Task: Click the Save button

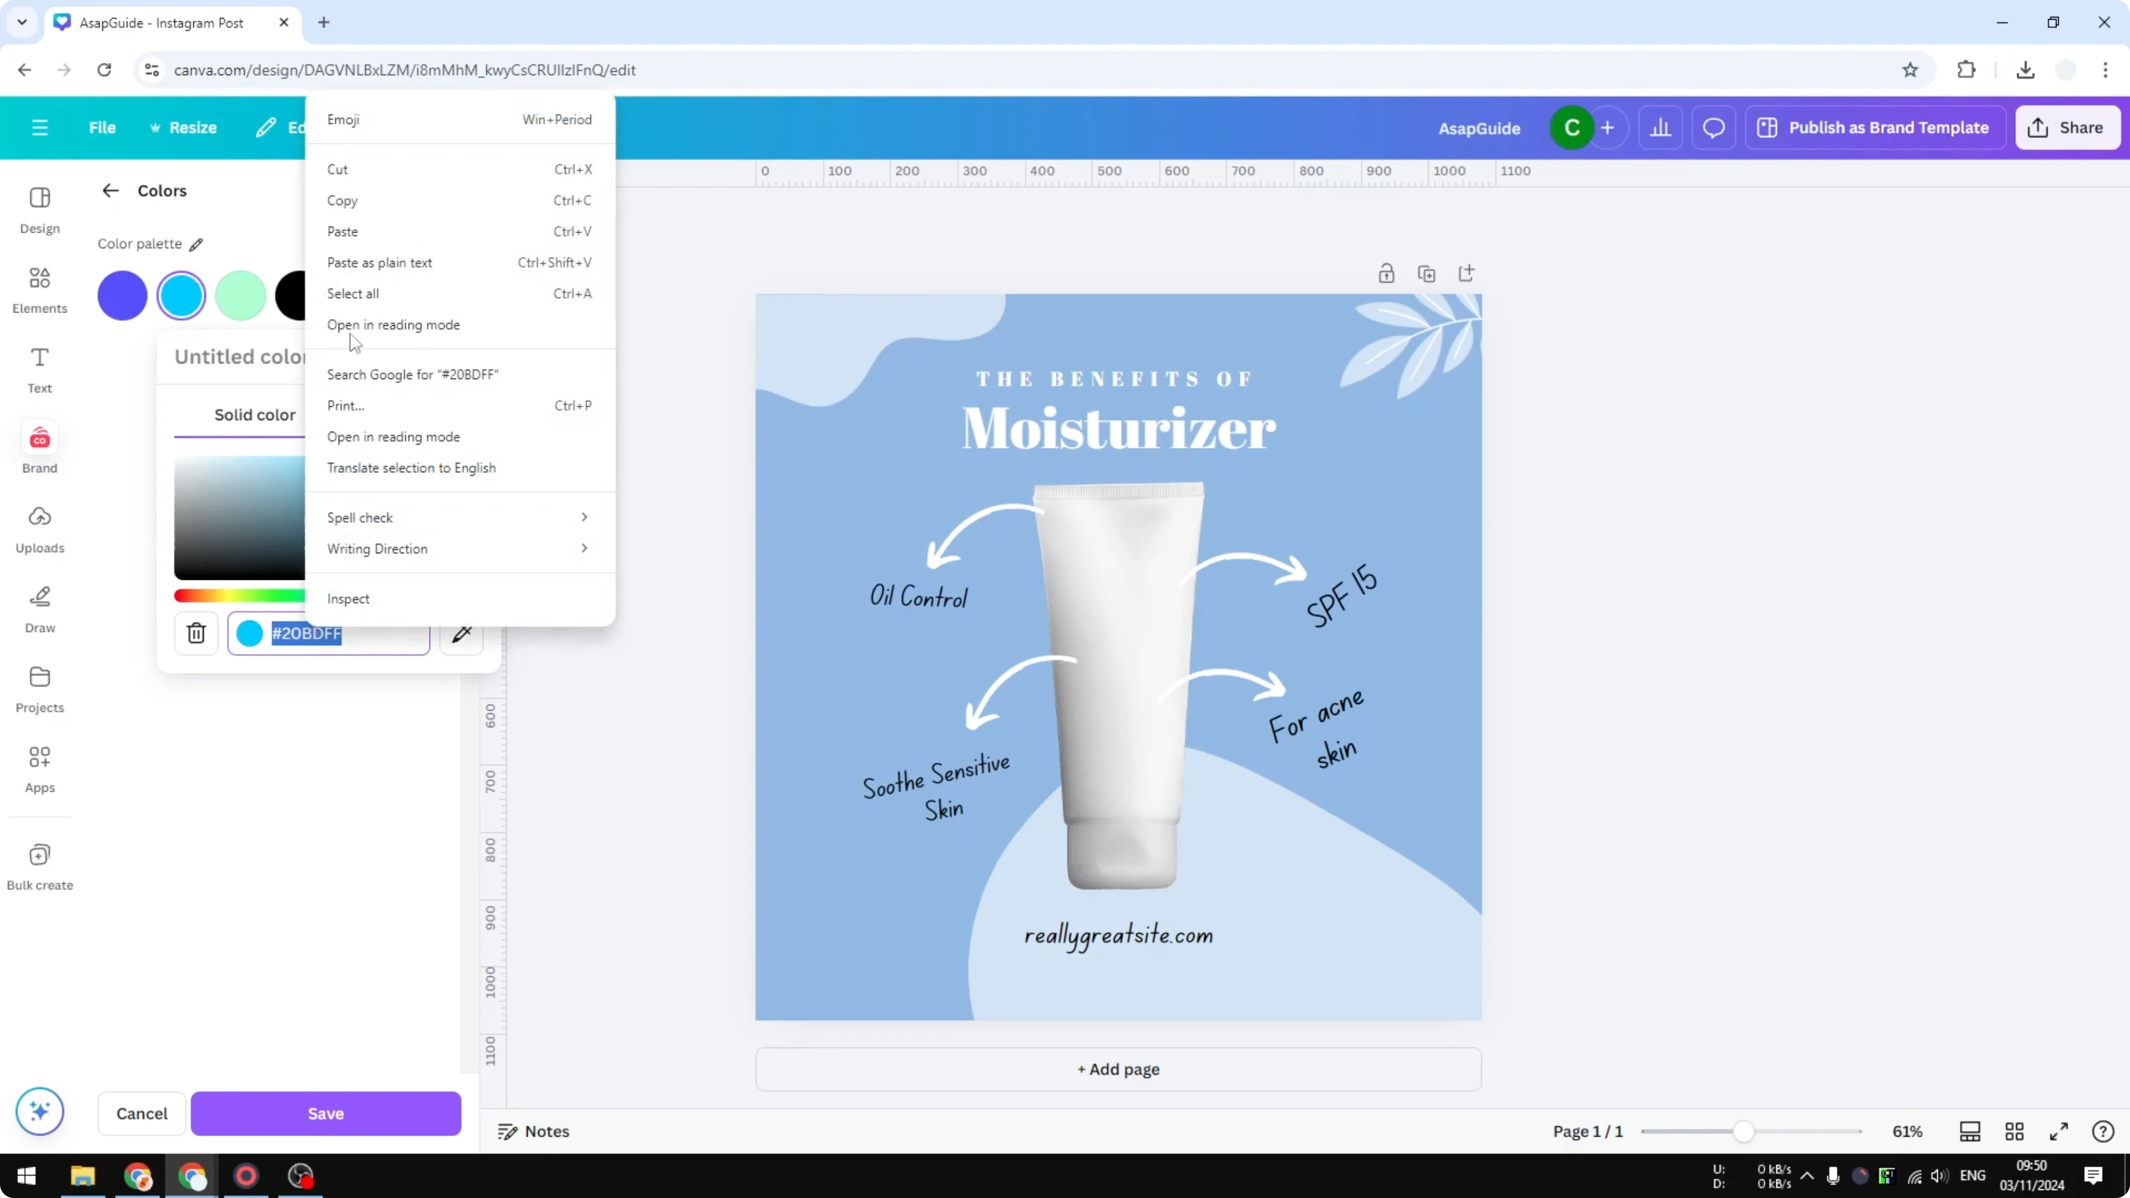Action: tap(325, 1113)
